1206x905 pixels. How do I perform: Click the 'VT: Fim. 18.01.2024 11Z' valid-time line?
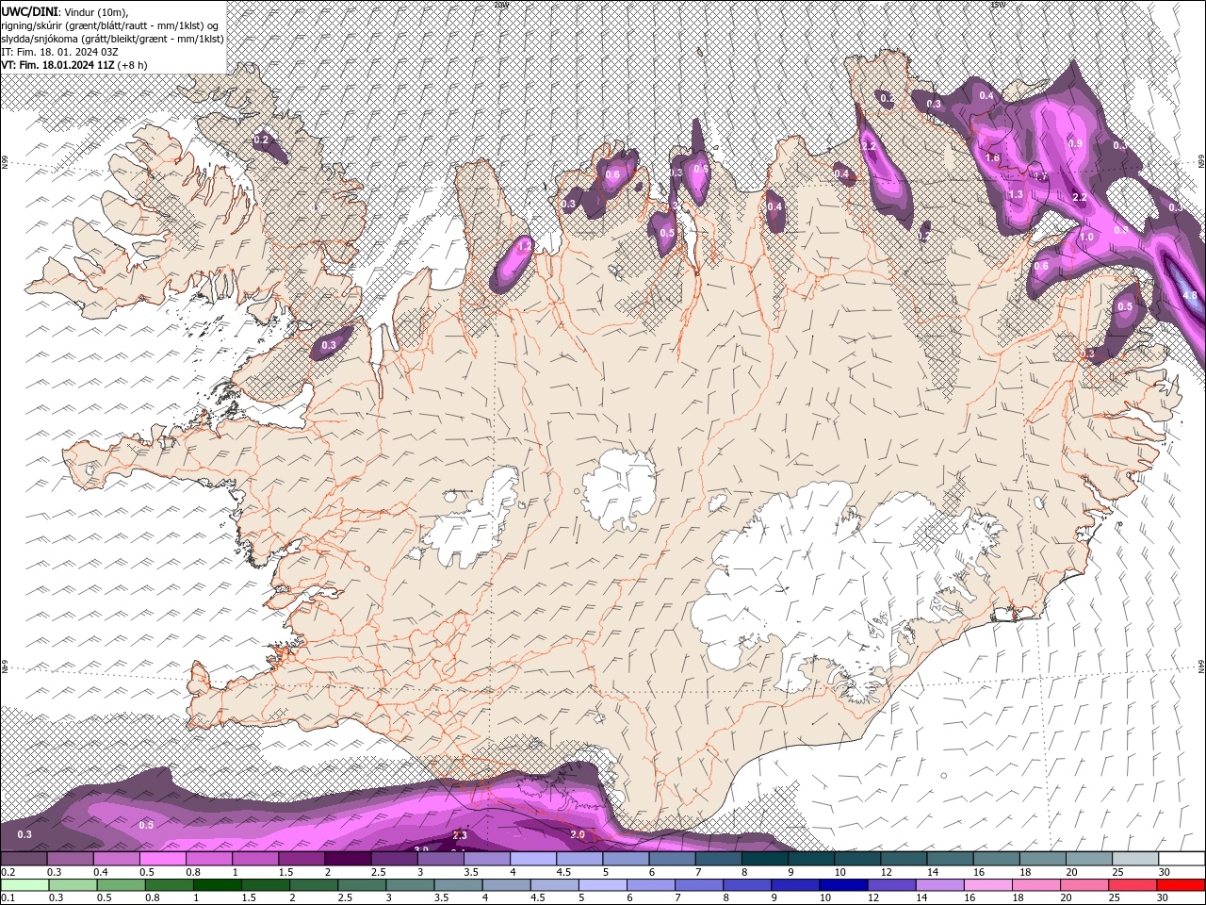tap(58, 64)
